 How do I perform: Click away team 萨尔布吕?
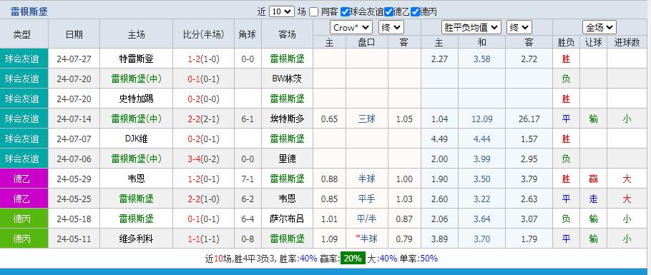(287, 219)
